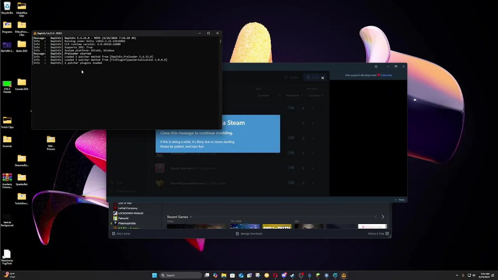The width and height of the screenshot is (498, 280).
Task: Toggle the SharedUpgradeChance mod switch
Action: pyautogui.click(x=291, y=183)
